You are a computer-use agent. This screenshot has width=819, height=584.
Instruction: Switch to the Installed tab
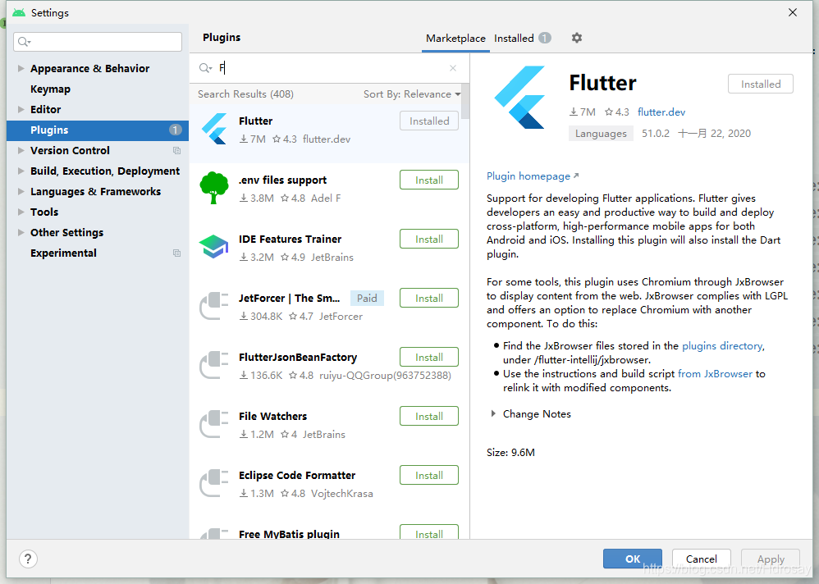tap(522, 38)
